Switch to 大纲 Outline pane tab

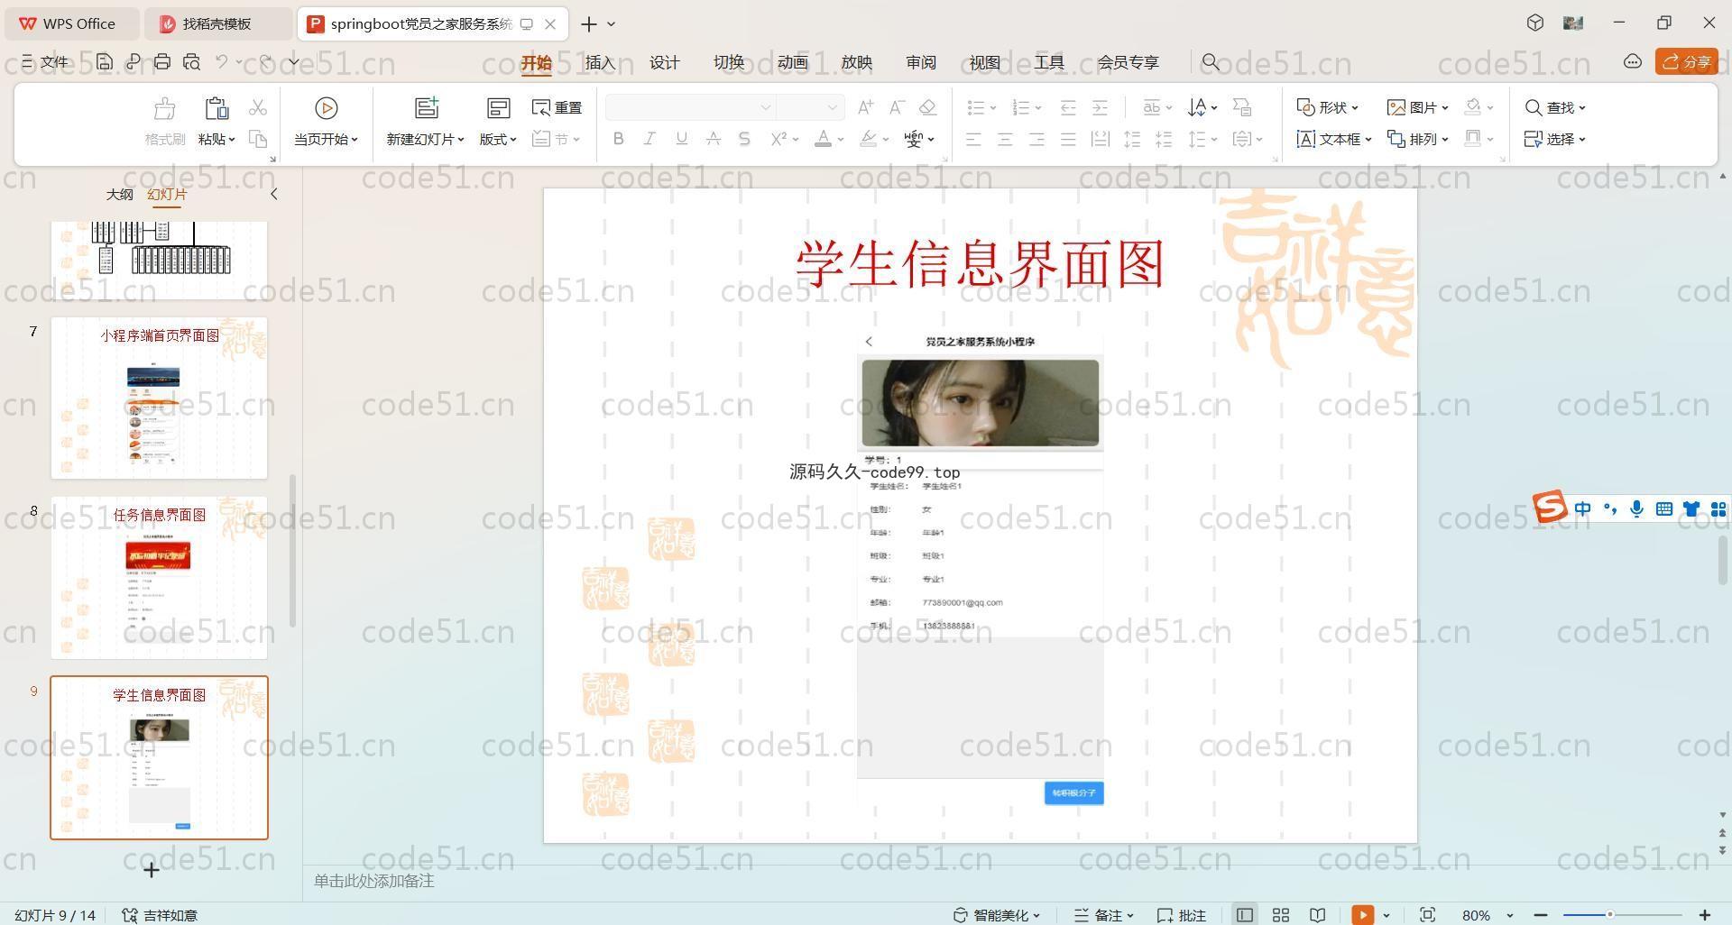pos(119,194)
